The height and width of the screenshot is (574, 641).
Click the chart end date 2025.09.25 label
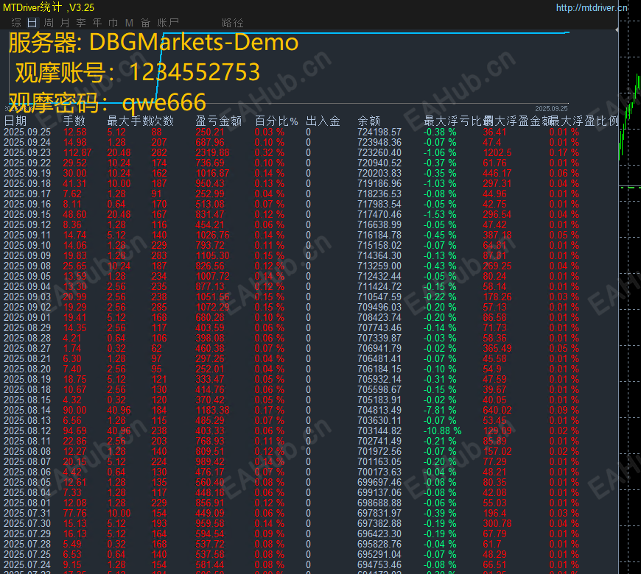551,109
